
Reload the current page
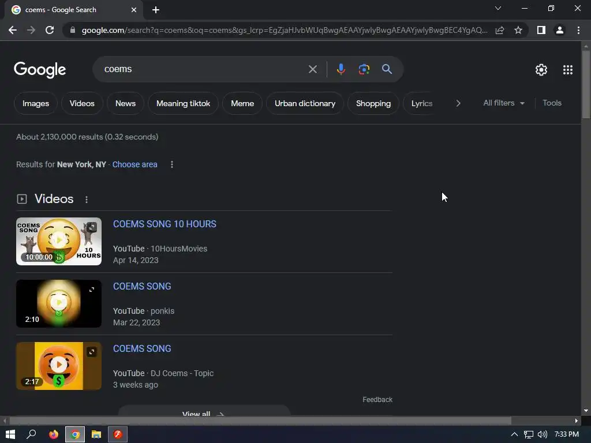50,30
